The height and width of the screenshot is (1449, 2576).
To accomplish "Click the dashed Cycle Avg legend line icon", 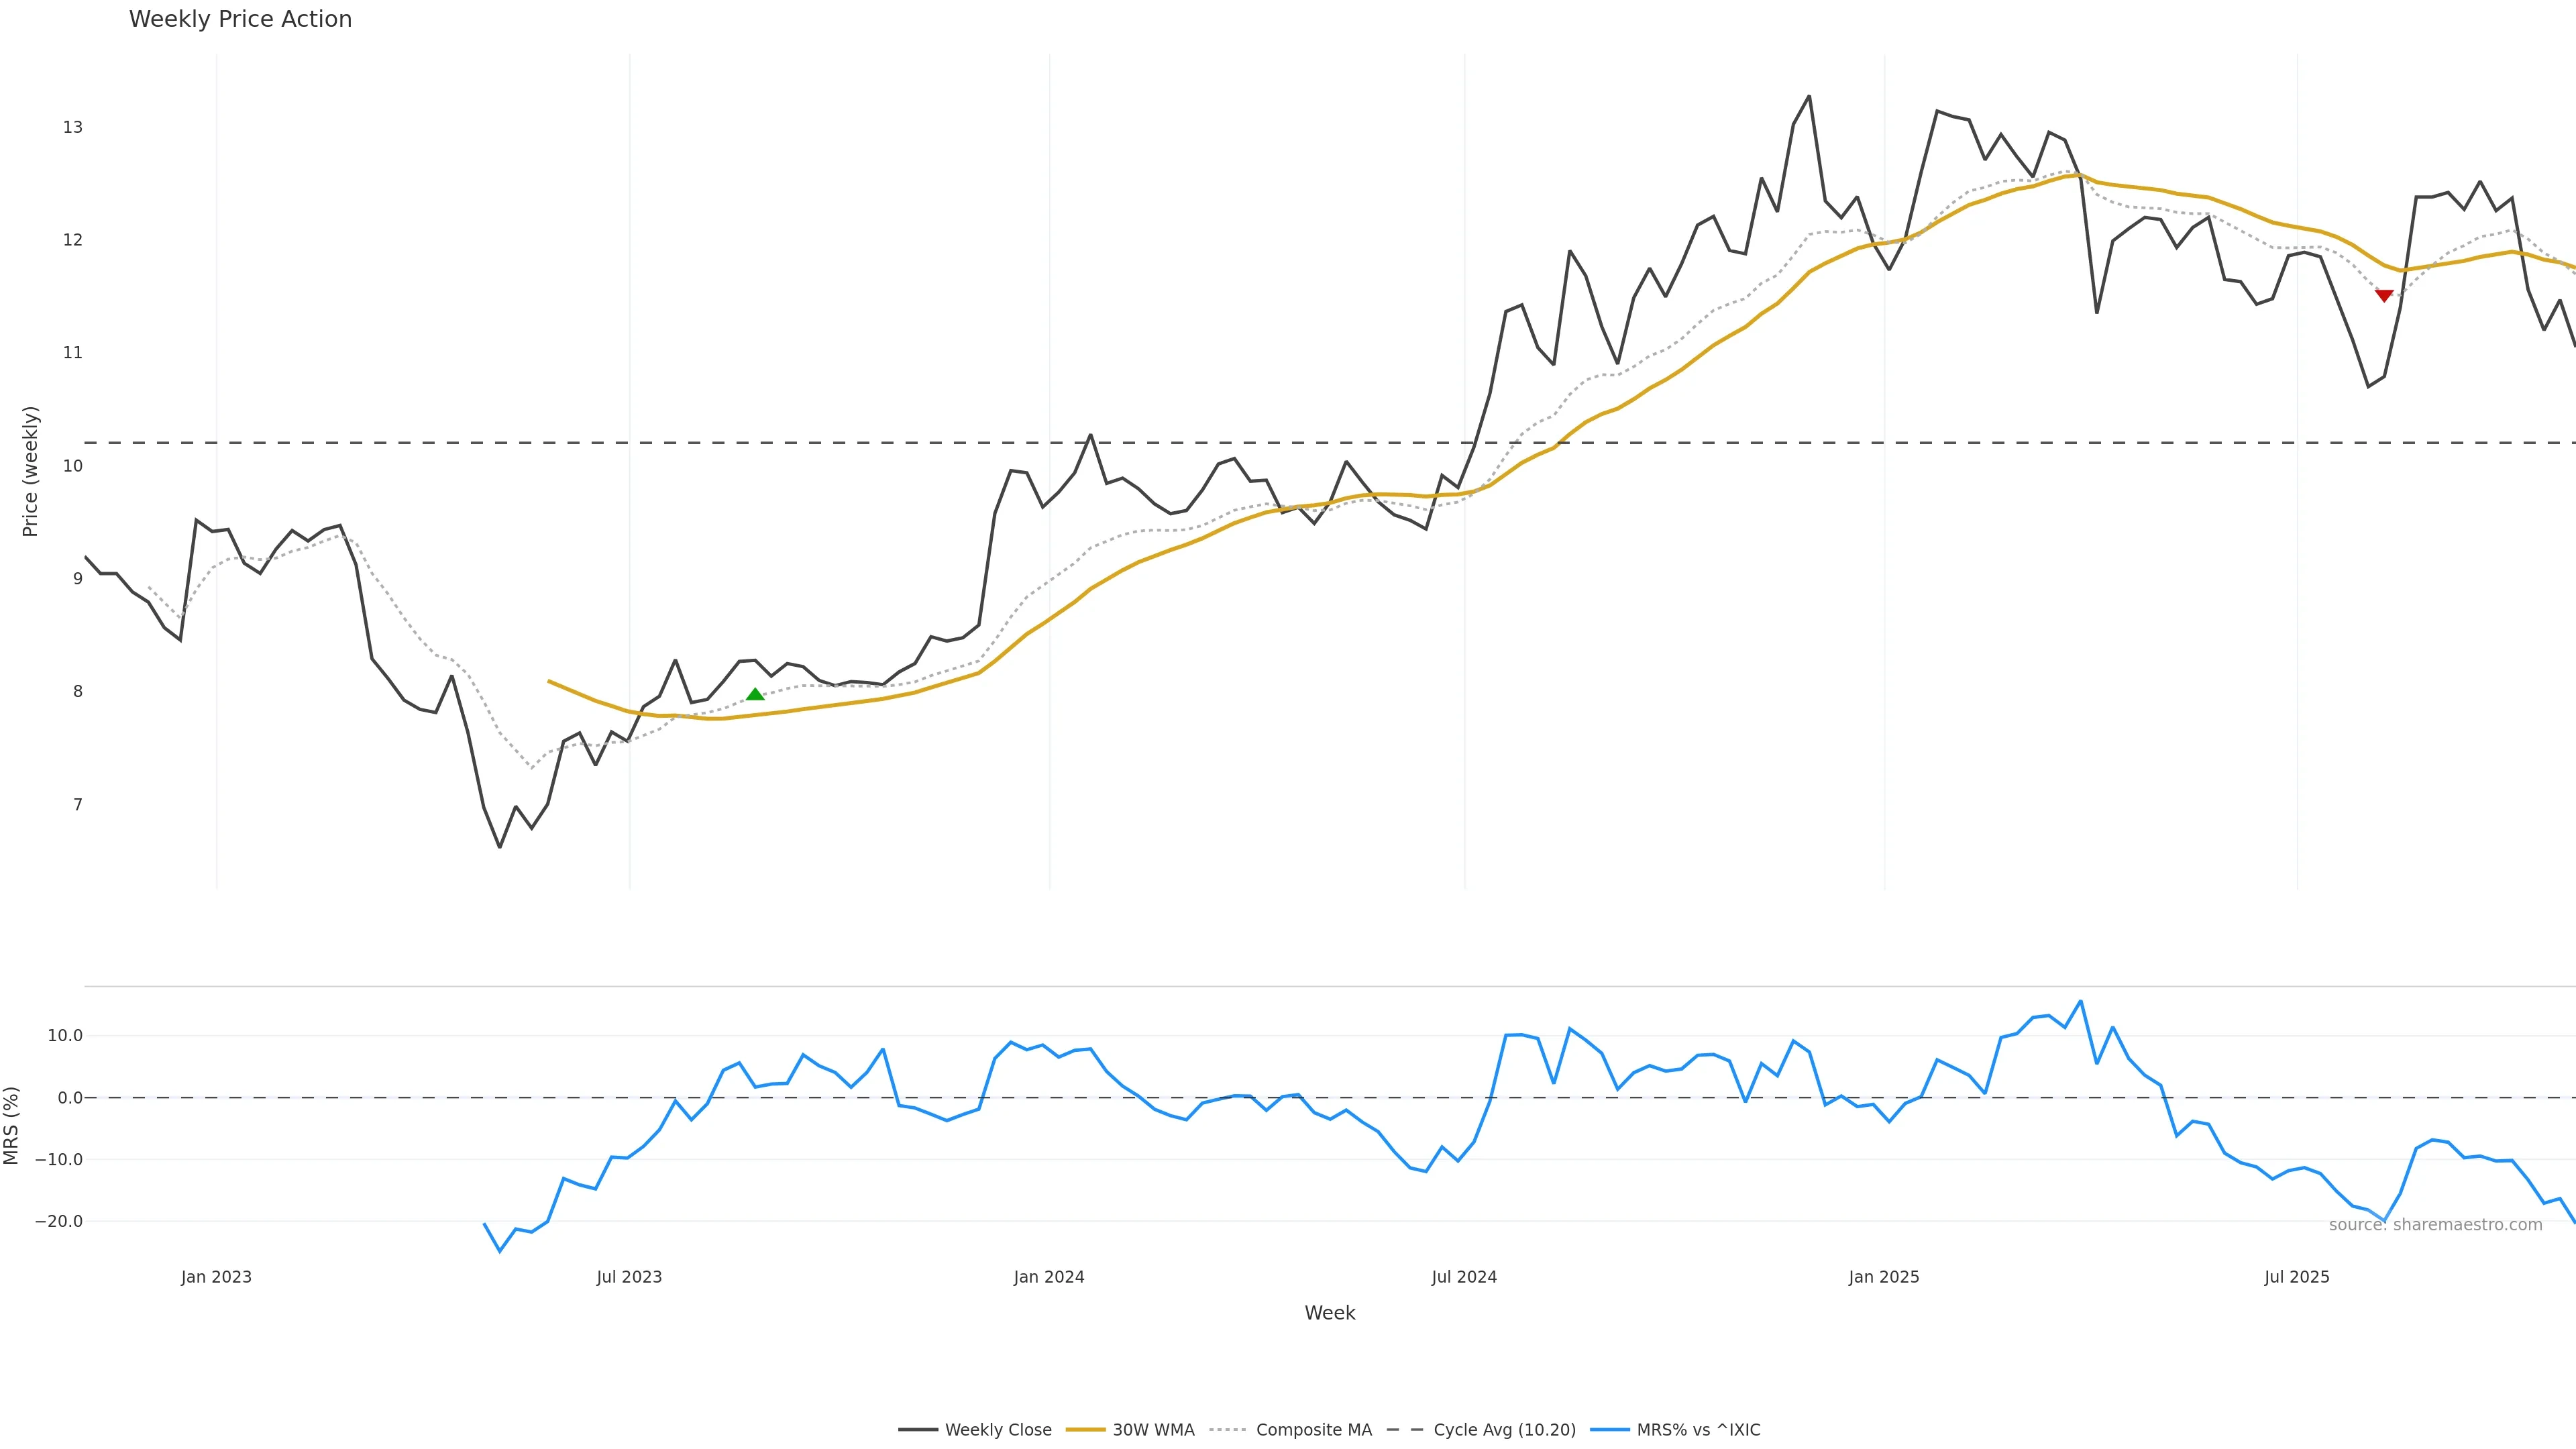I will (1405, 1430).
